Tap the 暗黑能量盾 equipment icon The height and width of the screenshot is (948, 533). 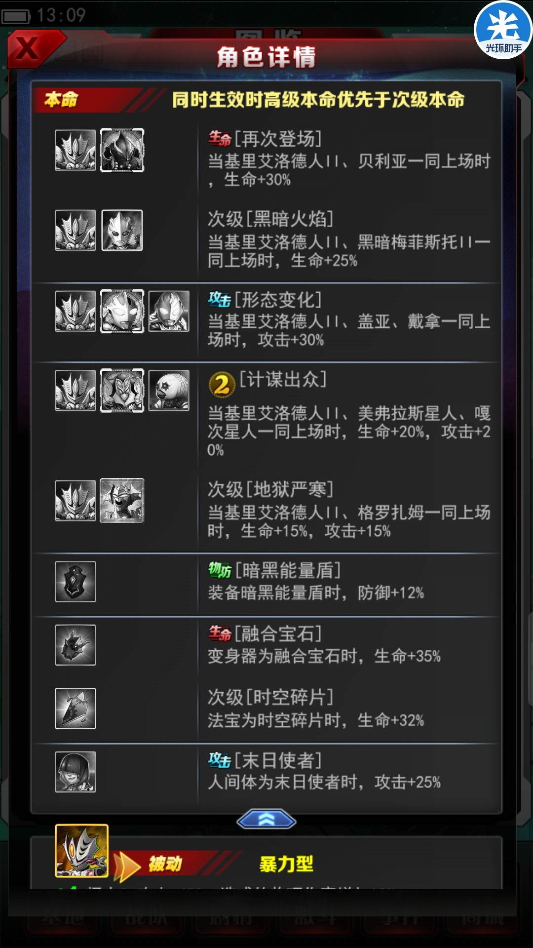[76, 582]
